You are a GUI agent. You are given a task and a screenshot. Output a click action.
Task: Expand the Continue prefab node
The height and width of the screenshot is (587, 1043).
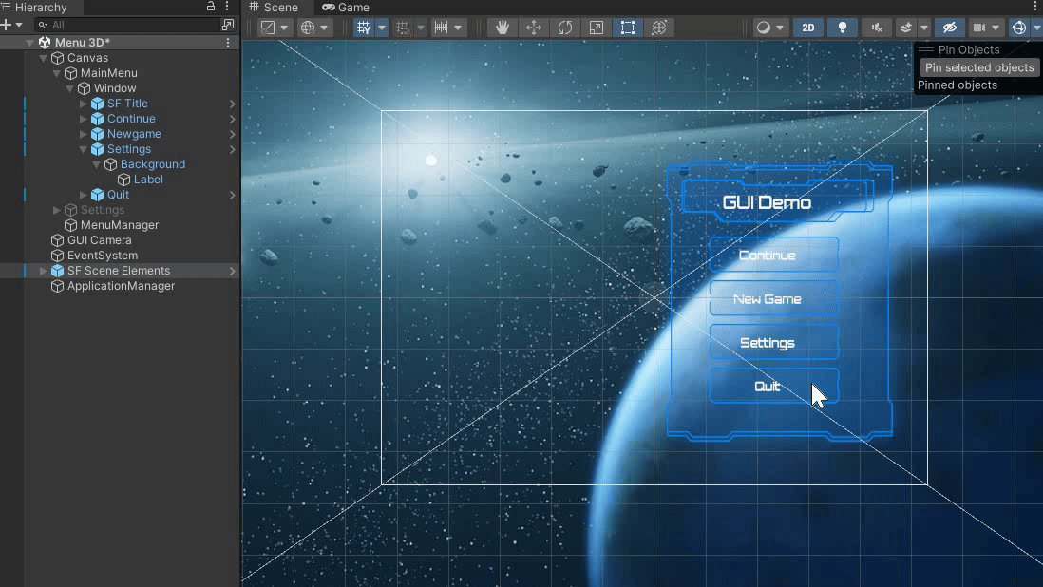coord(84,119)
